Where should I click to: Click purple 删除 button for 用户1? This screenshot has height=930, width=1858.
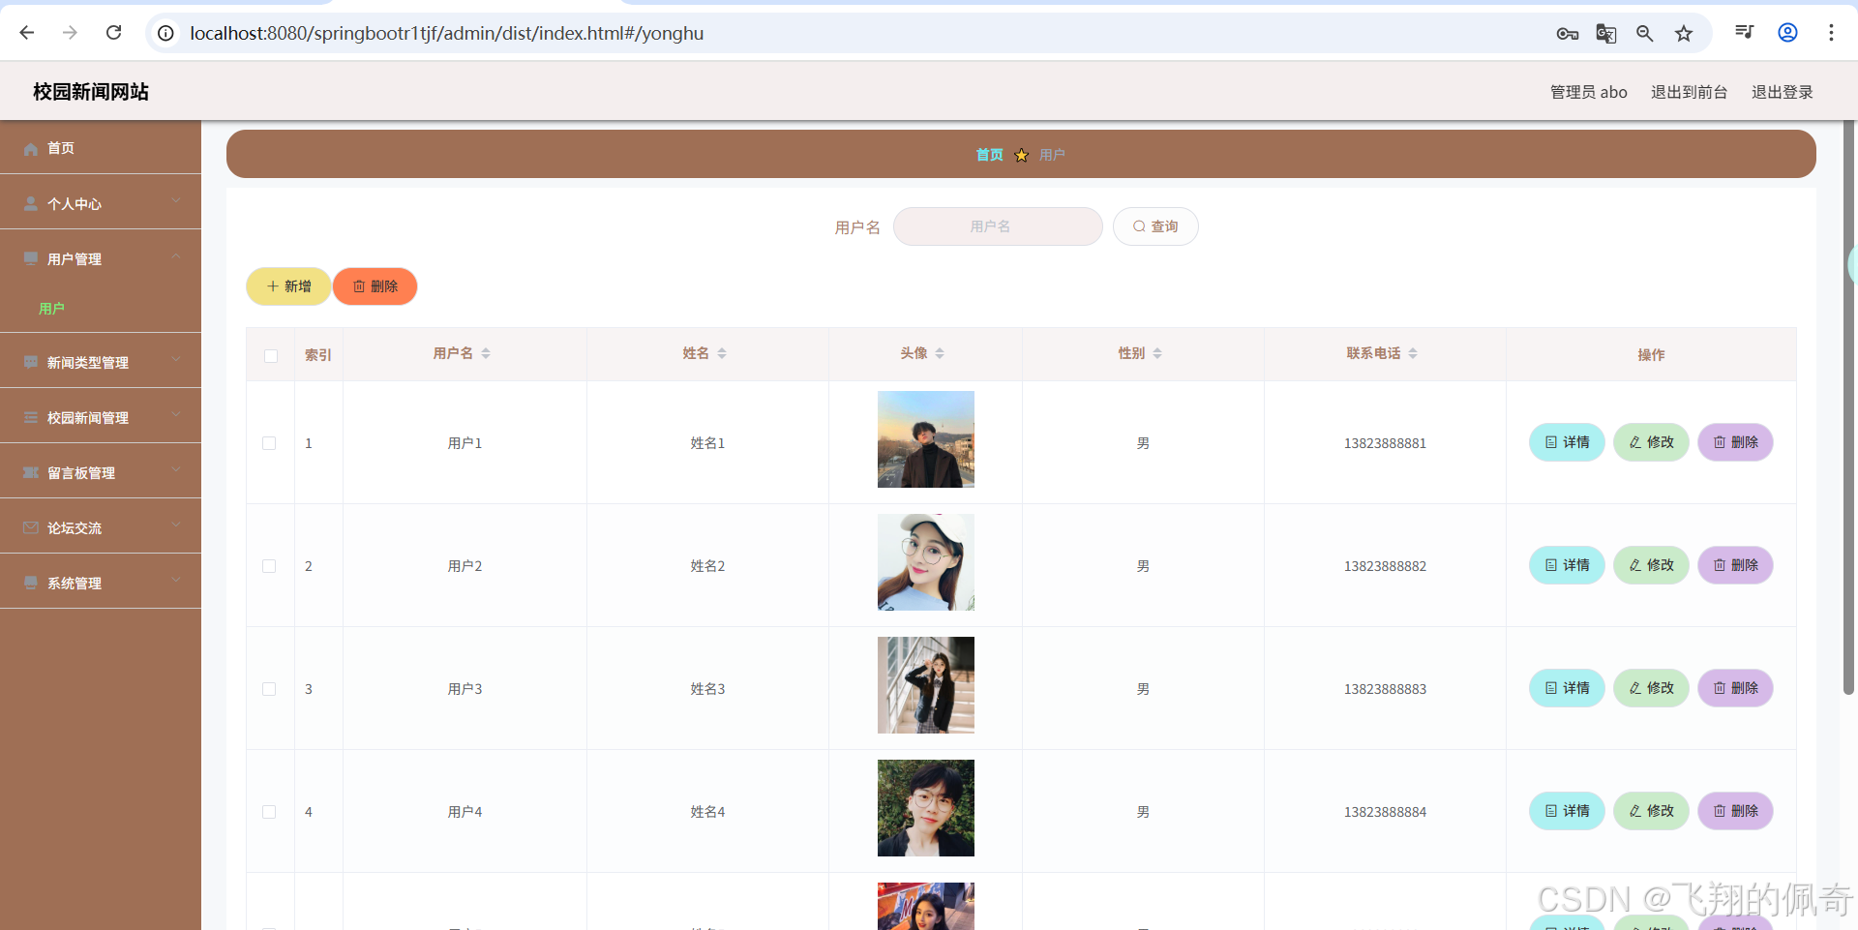(x=1735, y=442)
